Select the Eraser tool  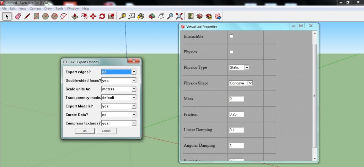click(x=18, y=16)
